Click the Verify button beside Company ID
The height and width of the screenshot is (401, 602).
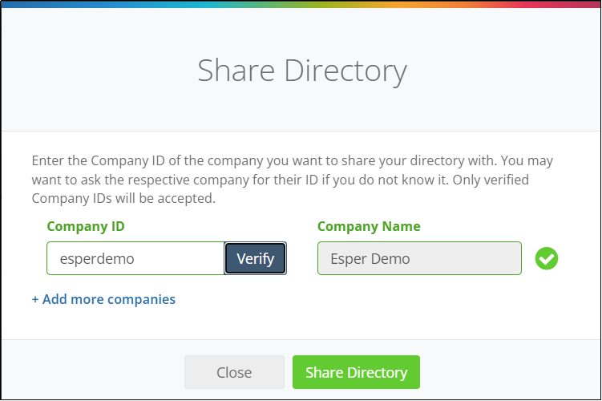256,258
